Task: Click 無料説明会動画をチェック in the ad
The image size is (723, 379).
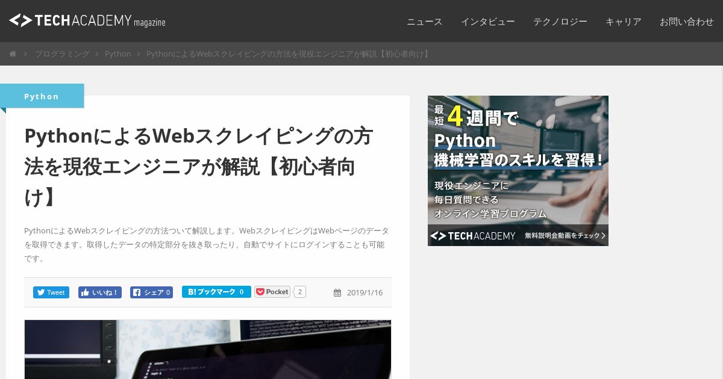Action: (565, 236)
